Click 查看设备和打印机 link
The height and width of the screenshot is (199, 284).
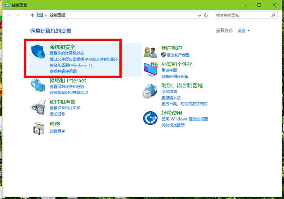(65, 108)
